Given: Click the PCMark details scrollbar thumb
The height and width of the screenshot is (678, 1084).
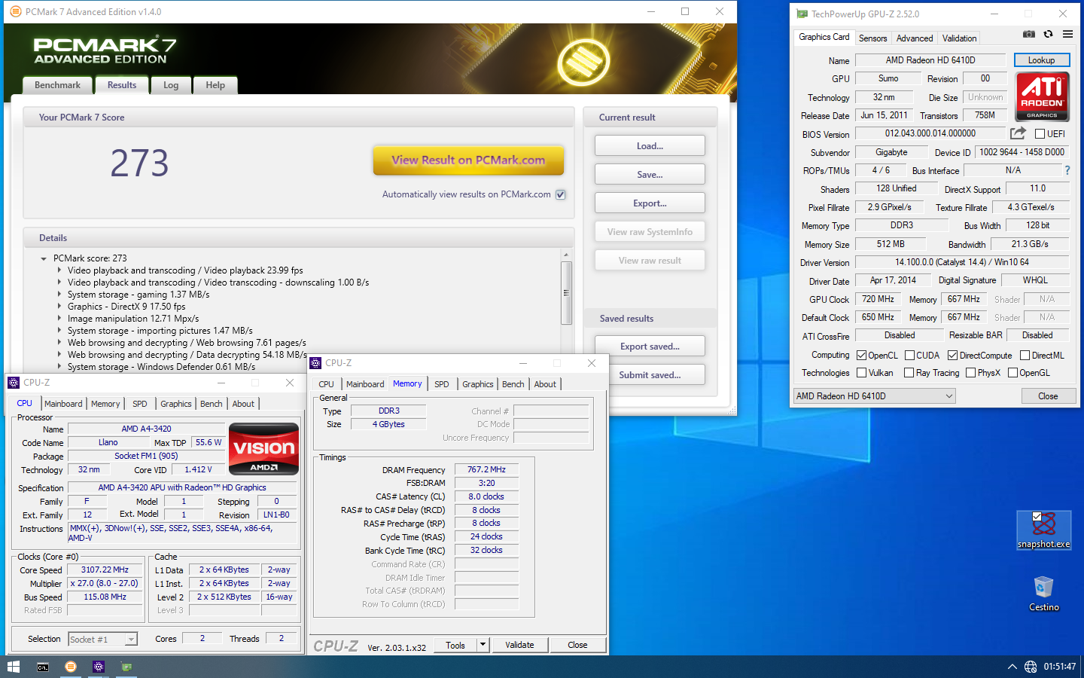Looking at the screenshot, I should pos(566,292).
